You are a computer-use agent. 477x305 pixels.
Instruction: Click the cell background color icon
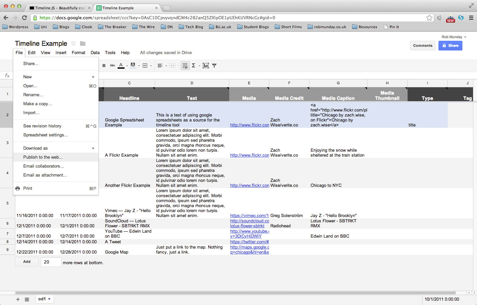(x=133, y=65)
